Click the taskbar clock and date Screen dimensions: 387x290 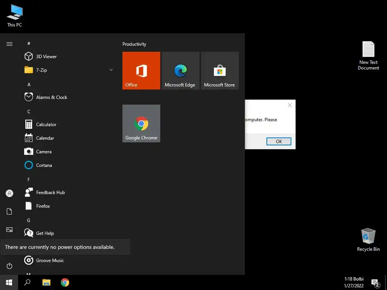pos(354,282)
